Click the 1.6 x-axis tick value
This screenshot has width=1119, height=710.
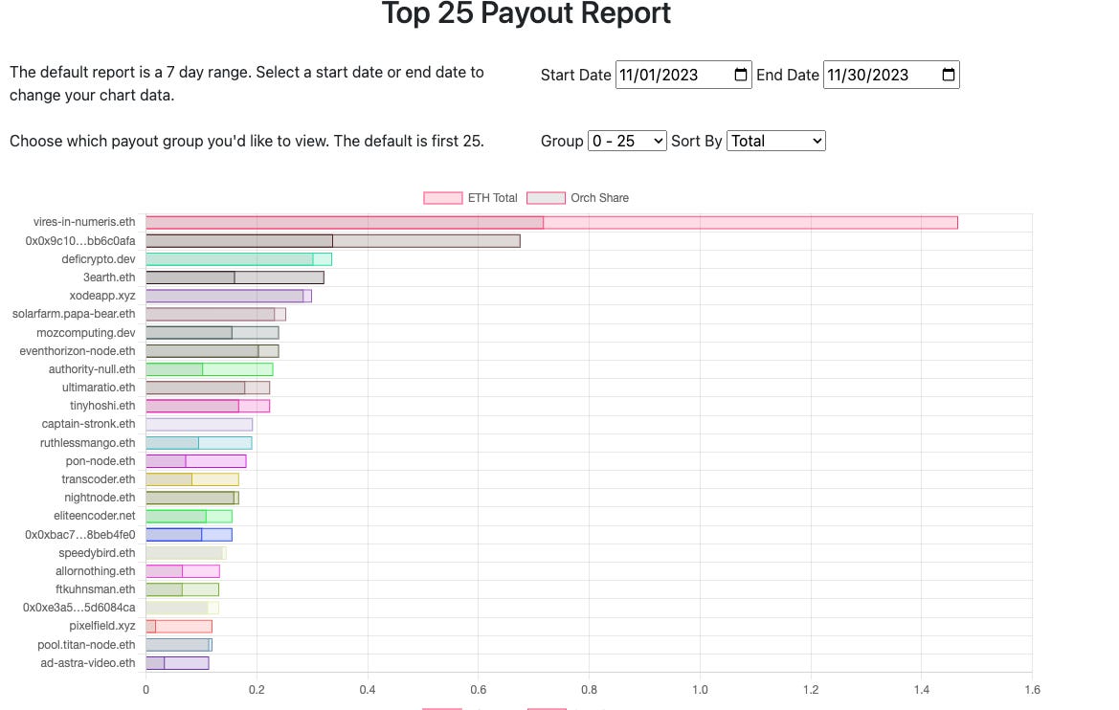(1032, 689)
